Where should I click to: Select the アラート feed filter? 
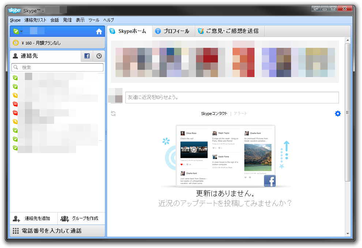click(240, 114)
